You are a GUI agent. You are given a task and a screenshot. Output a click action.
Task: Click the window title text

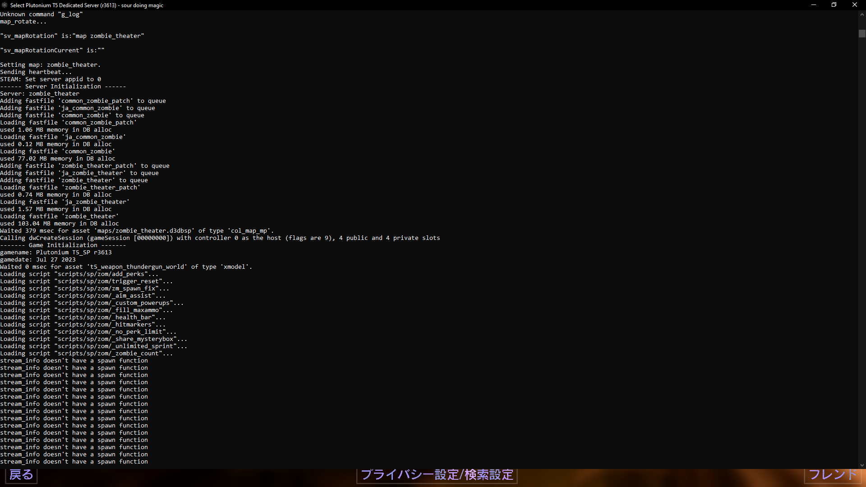(x=87, y=5)
